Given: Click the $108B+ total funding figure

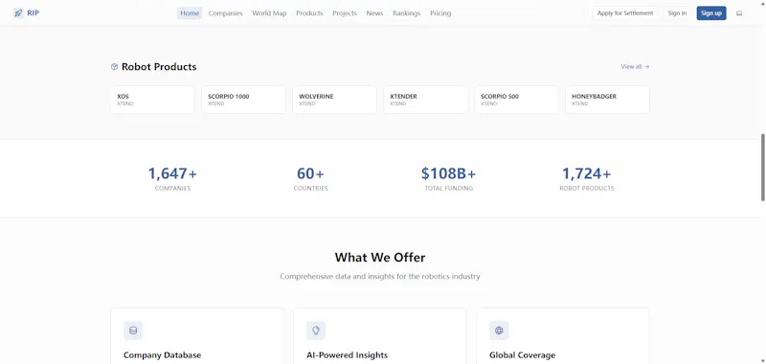Looking at the screenshot, I should point(448,173).
